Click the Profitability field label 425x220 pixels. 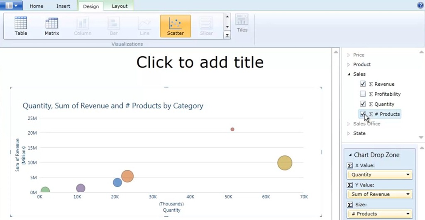[x=387, y=94]
